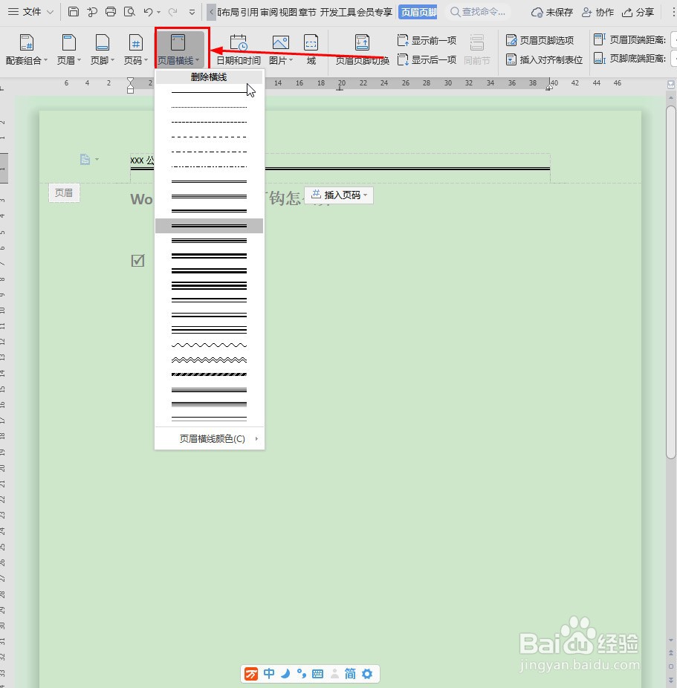Open the IME soft keyboard icon

pos(317,674)
